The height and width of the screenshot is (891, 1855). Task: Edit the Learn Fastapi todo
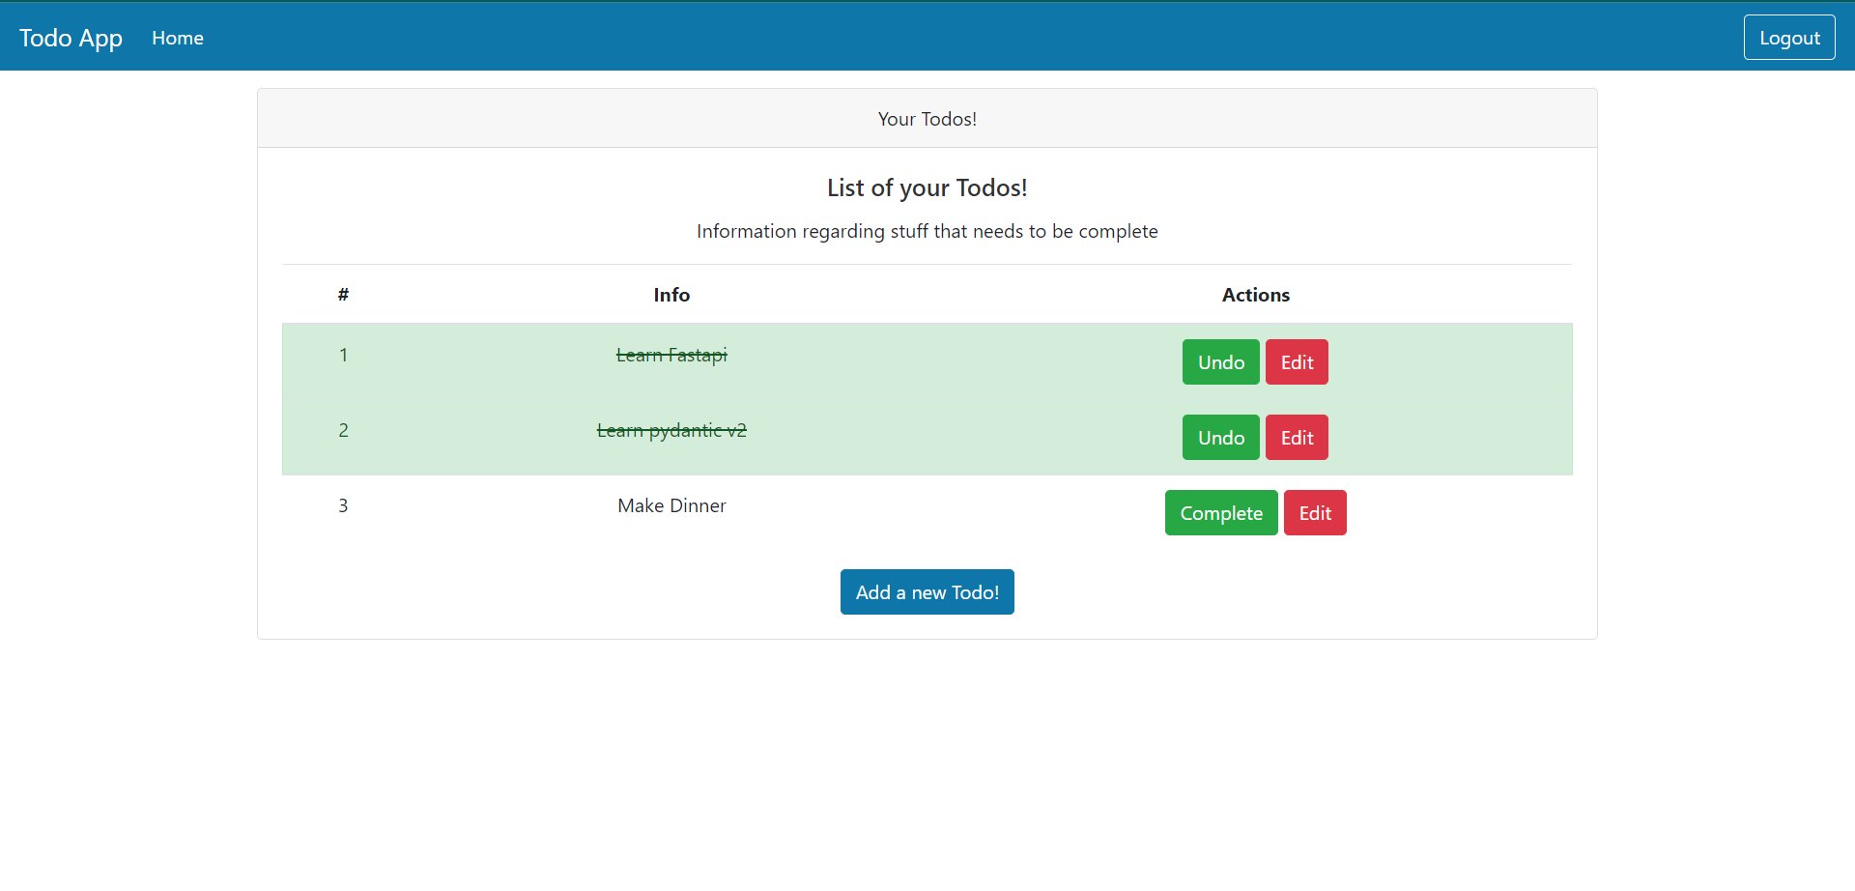tap(1297, 362)
